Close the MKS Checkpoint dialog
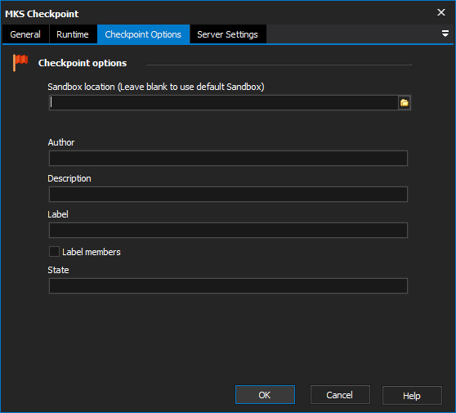 (x=441, y=12)
